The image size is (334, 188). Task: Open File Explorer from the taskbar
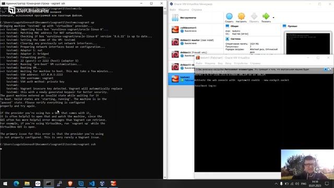27,183
